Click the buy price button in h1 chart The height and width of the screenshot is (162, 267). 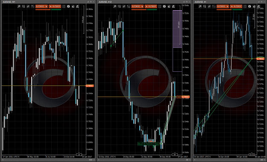point(236,6)
